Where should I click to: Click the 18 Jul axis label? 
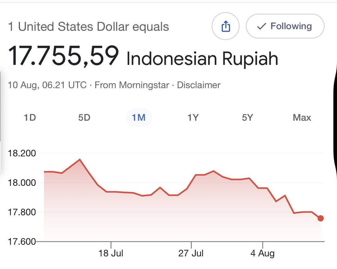point(111,253)
